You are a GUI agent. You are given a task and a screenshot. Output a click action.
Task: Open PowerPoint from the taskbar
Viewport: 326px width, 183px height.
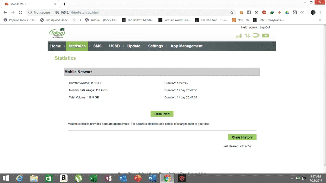coord(138,178)
